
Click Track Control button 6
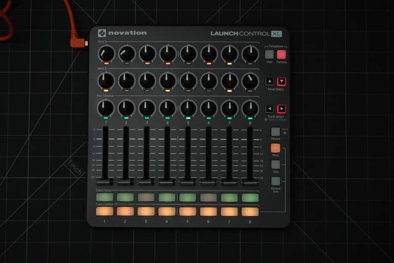tap(208, 212)
